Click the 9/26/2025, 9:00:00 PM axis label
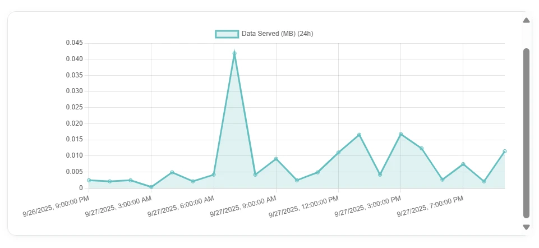Viewport: 539px width, 248px height. (56, 207)
